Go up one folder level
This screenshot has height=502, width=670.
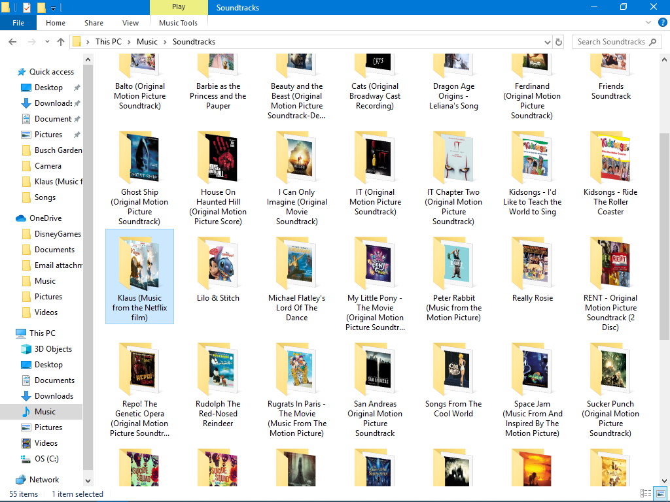click(x=61, y=42)
